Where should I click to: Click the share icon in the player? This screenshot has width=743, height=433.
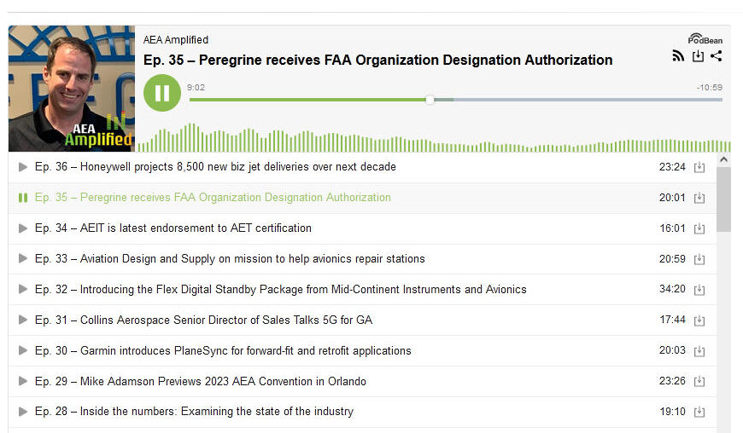click(717, 56)
